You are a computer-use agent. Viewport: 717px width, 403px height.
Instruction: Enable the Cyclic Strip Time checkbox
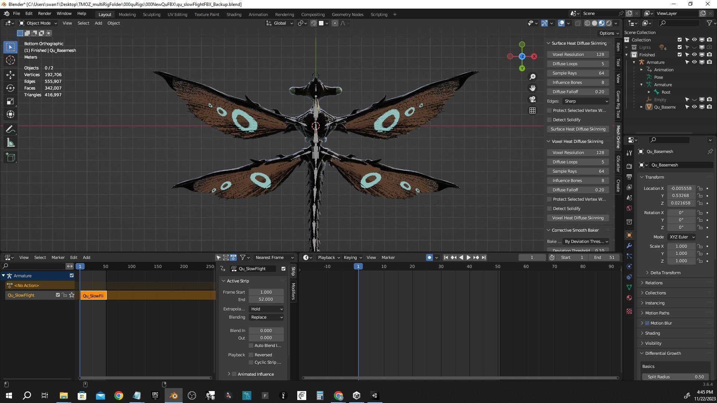click(x=251, y=362)
